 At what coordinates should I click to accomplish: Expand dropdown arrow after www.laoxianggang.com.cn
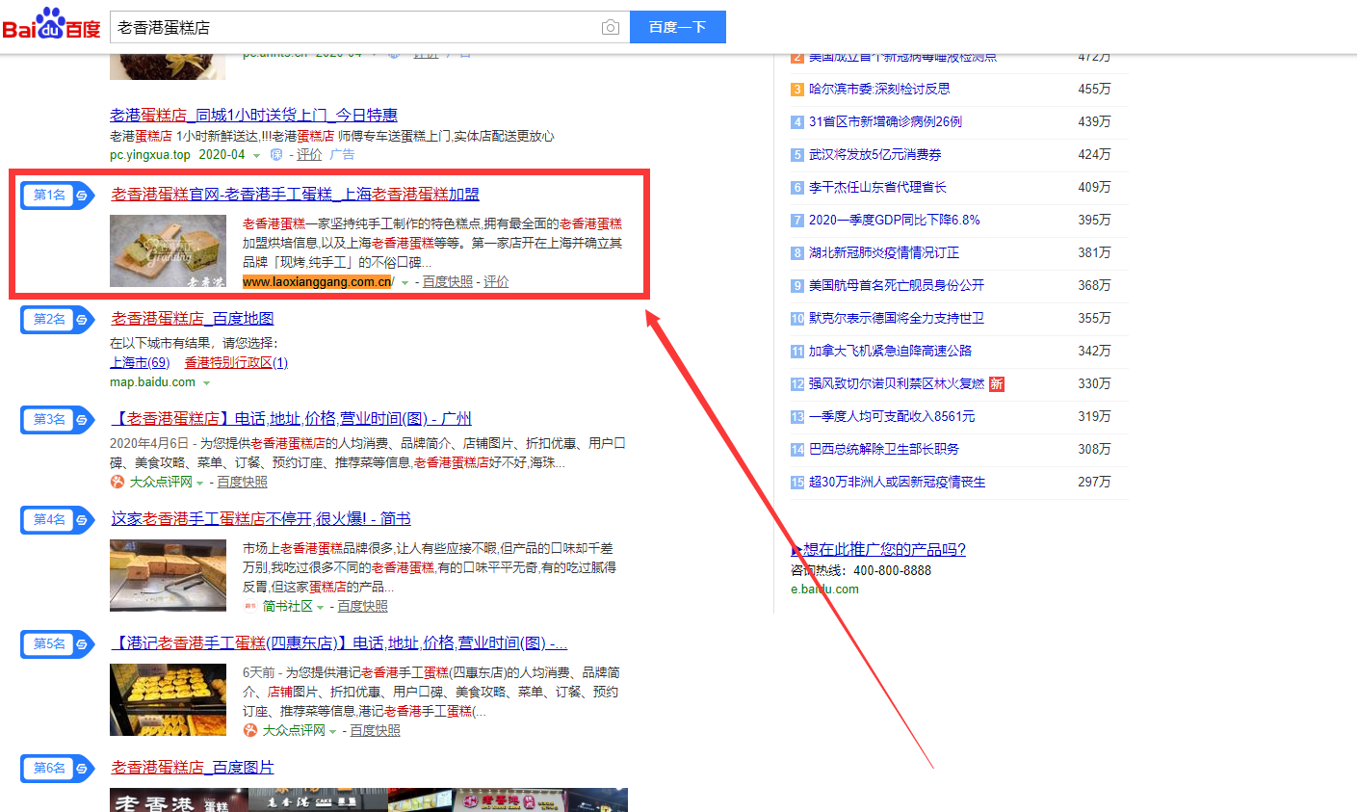pyautogui.click(x=404, y=283)
